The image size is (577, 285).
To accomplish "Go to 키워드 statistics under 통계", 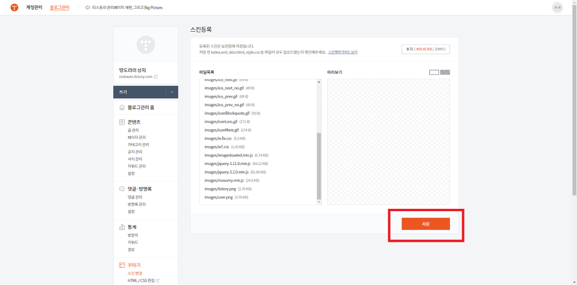I will tap(133, 242).
